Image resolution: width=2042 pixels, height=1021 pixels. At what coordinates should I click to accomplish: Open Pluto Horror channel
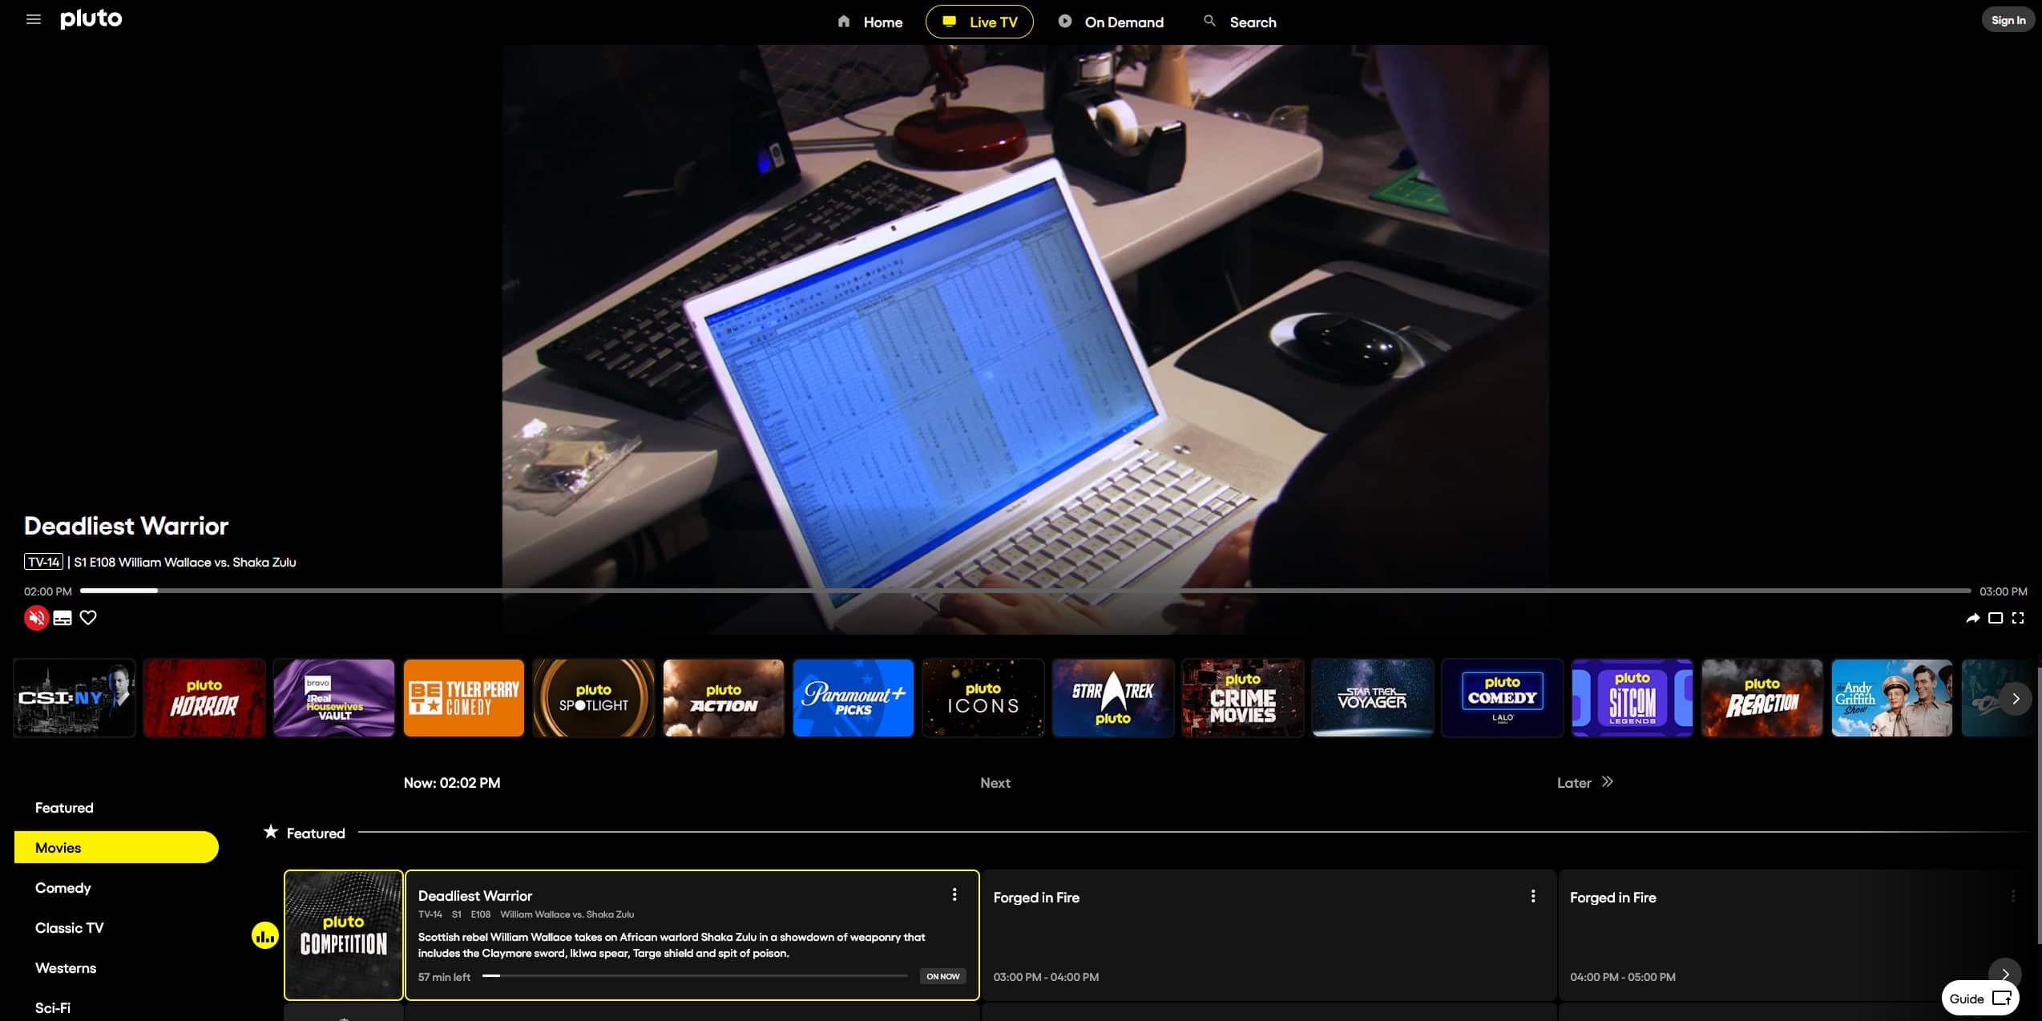pos(204,698)
